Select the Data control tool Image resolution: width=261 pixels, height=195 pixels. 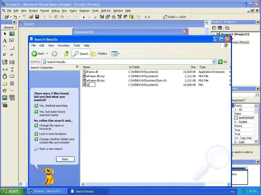[x=12, y=98]
